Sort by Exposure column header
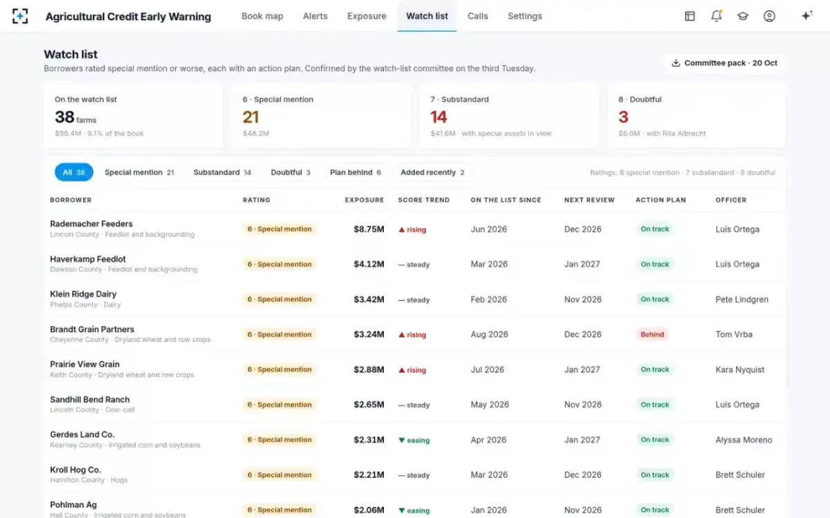 click(x=365, y=200)
